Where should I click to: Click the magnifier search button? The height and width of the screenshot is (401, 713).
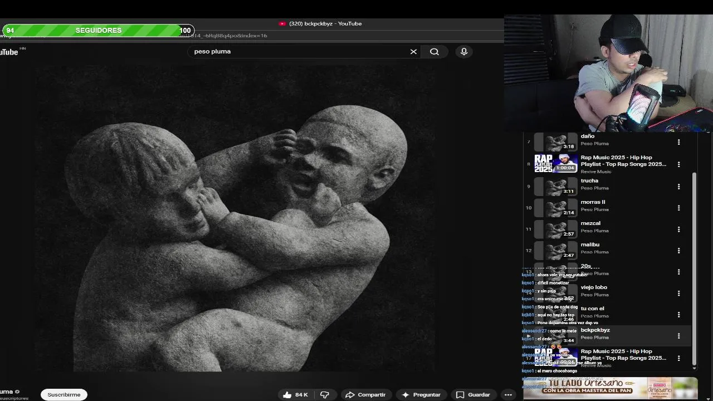tap(434, 52)
